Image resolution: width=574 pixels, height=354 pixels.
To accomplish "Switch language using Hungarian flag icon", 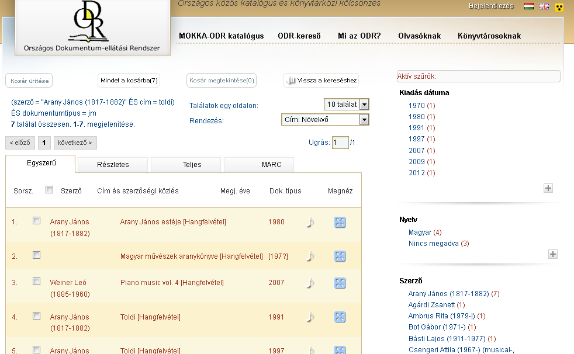I will (x=529, y=6).
